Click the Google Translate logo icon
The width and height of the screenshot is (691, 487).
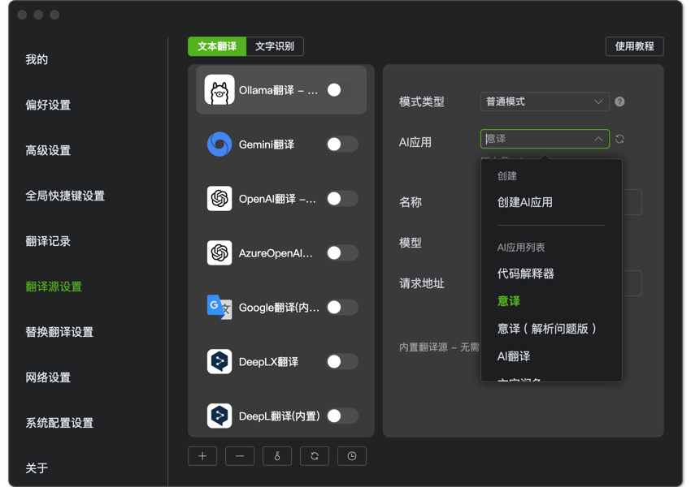[219, 307]
